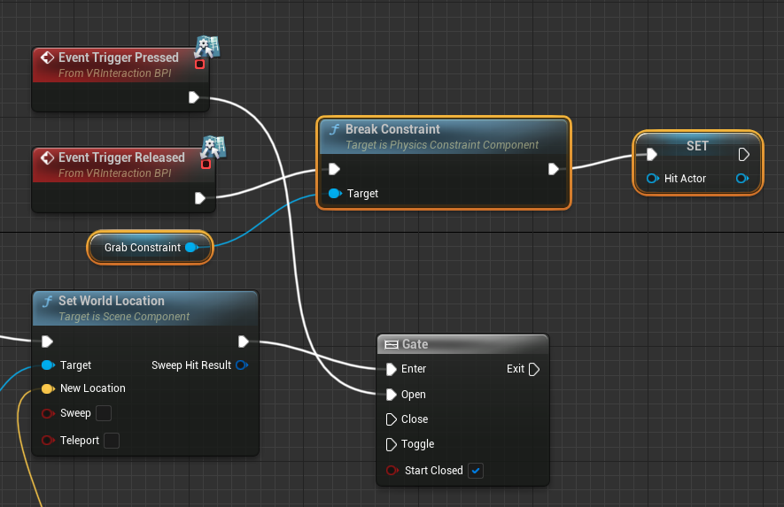Select the SET Hit Actor node title
784x507 pixels.
coord(697,146)
